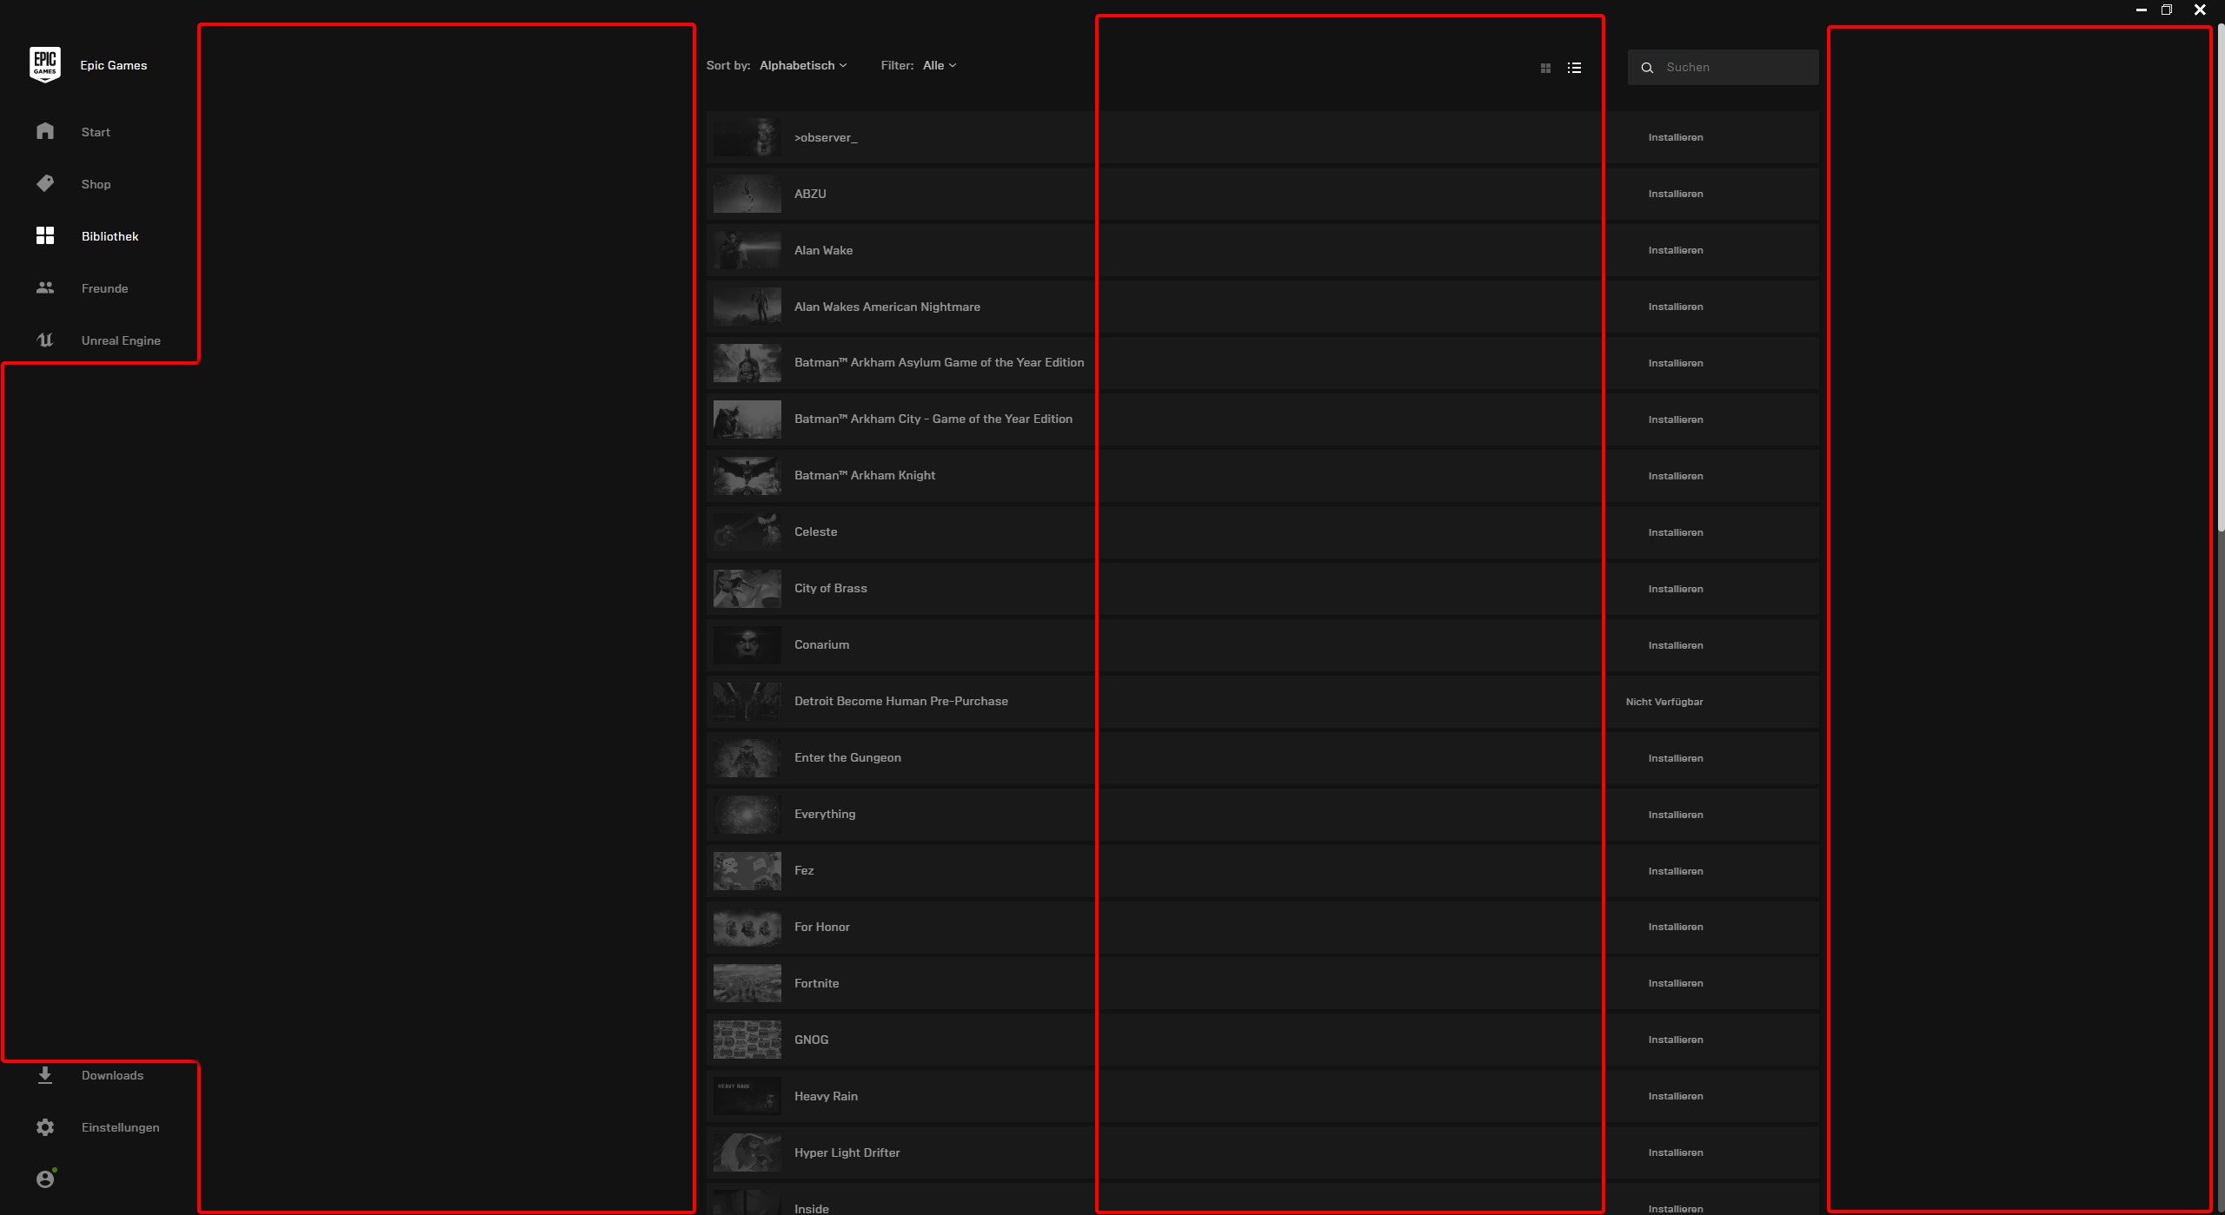The height and width of the screenshot is (1215, 2225).
Task: Install Enter the Gungeon
Action: point(1675,758)
